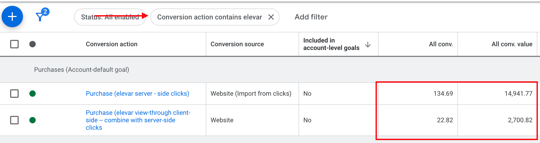Click the Add filter field

311,17
